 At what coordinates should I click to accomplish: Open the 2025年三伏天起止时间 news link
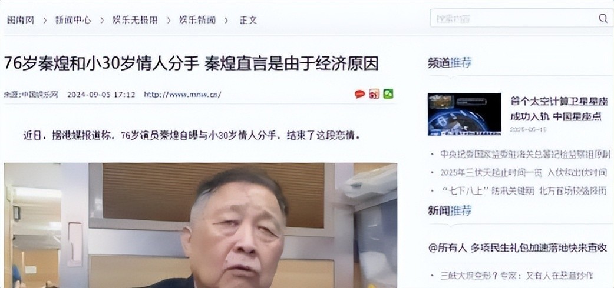523,172
